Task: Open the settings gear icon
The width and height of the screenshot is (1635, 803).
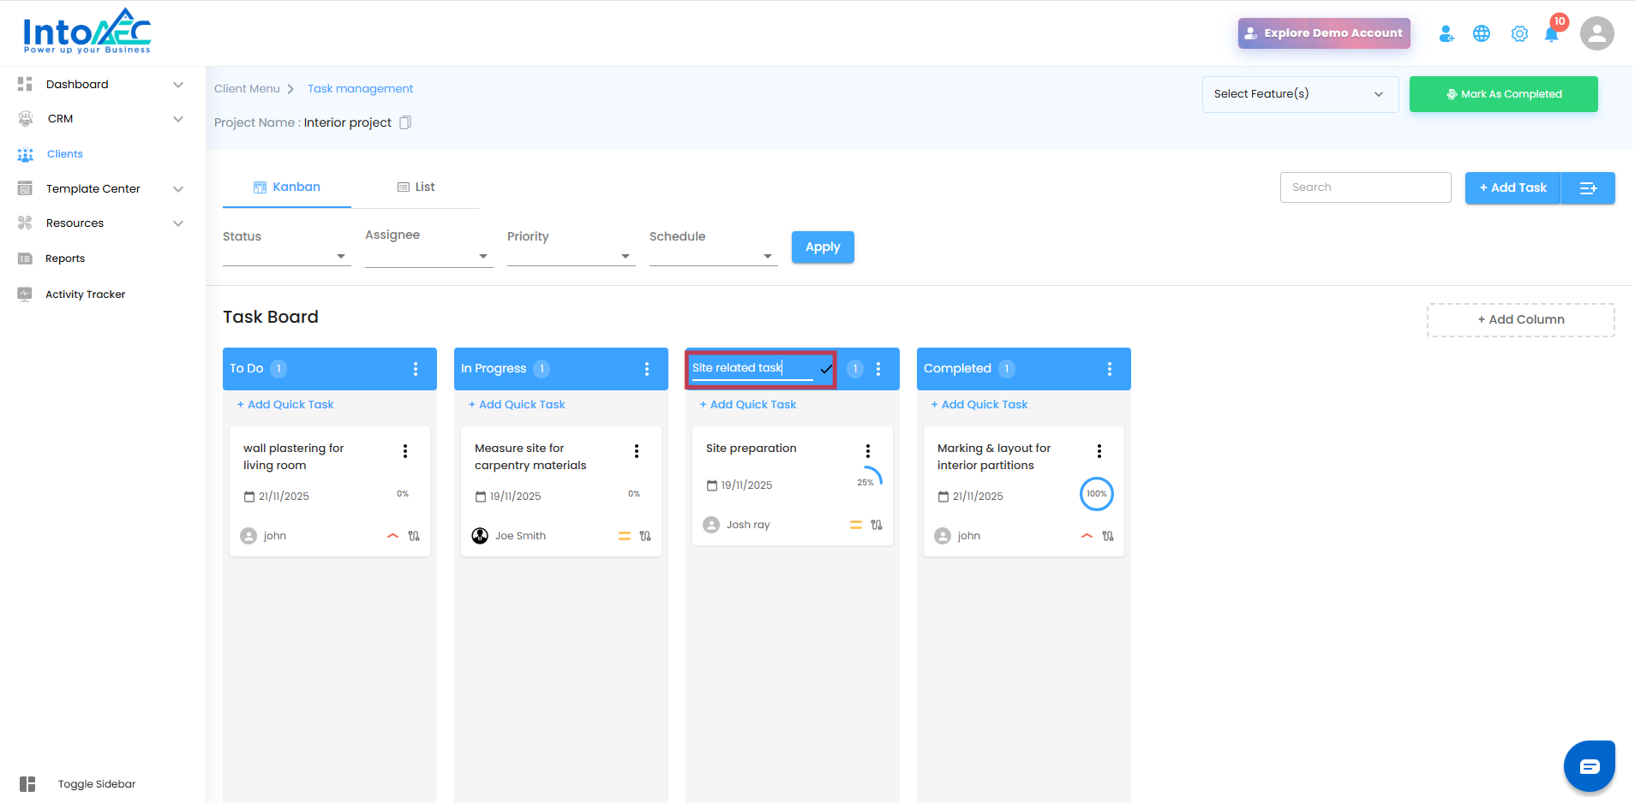Action: [1519, 33]
